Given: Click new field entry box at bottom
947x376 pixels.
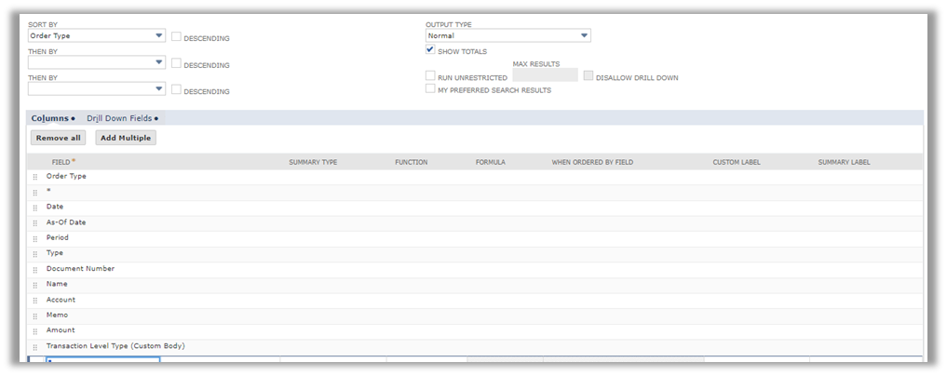Looking at the screenshot, I should (x=103, y=361).
